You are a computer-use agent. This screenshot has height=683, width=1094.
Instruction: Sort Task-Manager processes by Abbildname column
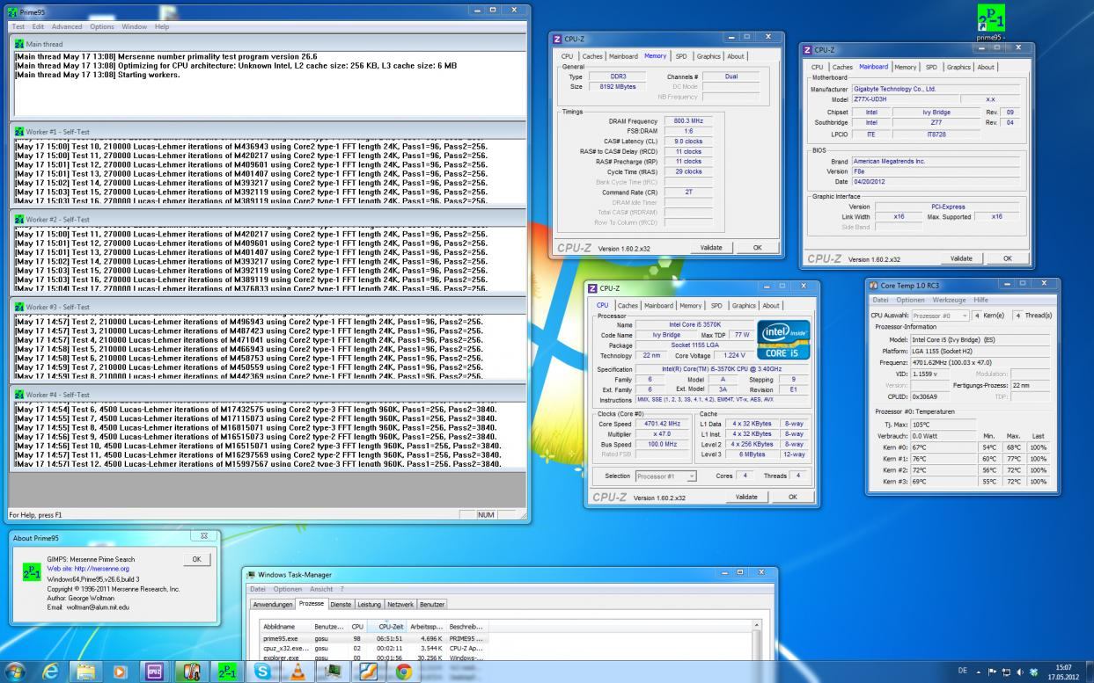(x=287, y=626)
